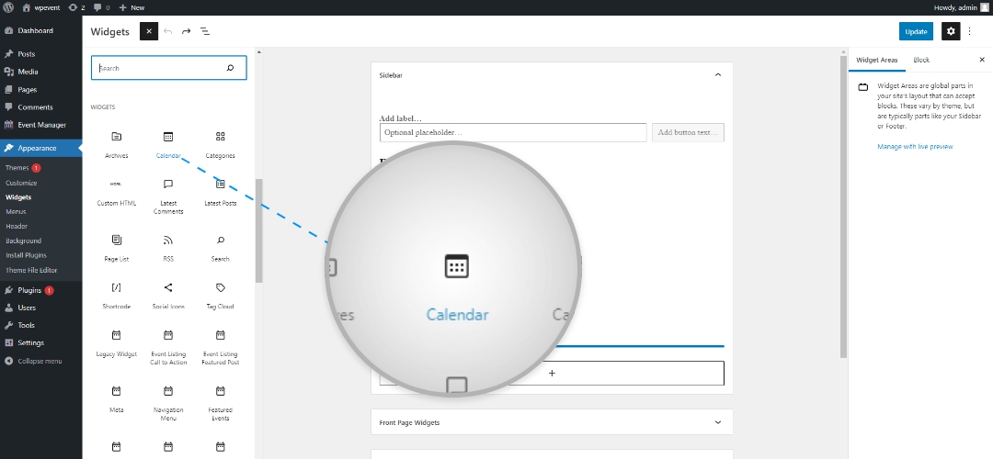Expand the Front Page Widgets area
This screenshot has width=993, height=459.
(x=718, y=422)
